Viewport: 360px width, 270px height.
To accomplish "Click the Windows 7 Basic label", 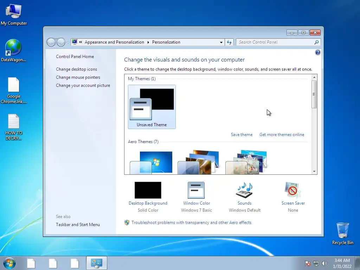I will point(196,210).
